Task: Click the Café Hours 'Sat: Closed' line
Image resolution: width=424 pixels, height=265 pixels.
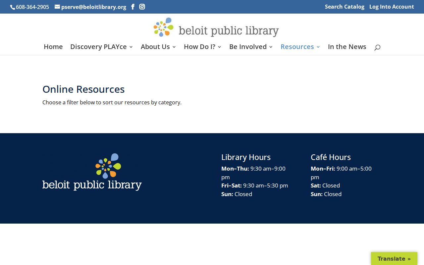Action: point(325,185)
